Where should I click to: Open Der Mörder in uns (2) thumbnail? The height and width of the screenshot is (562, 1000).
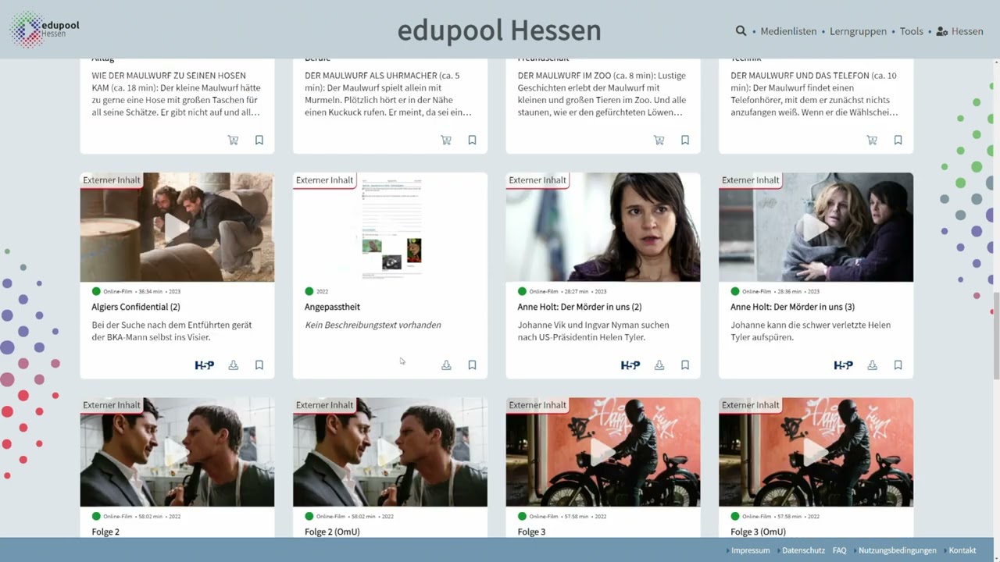tap(603, 227)
